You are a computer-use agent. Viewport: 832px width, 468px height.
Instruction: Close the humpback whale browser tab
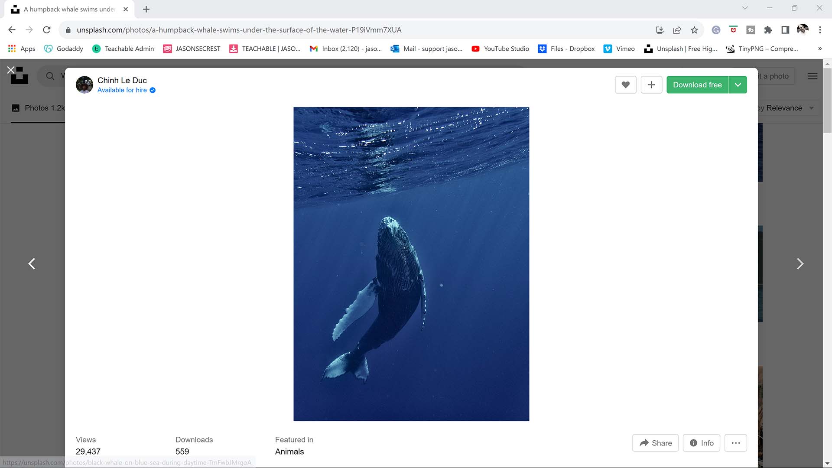[x=126, y=9]
